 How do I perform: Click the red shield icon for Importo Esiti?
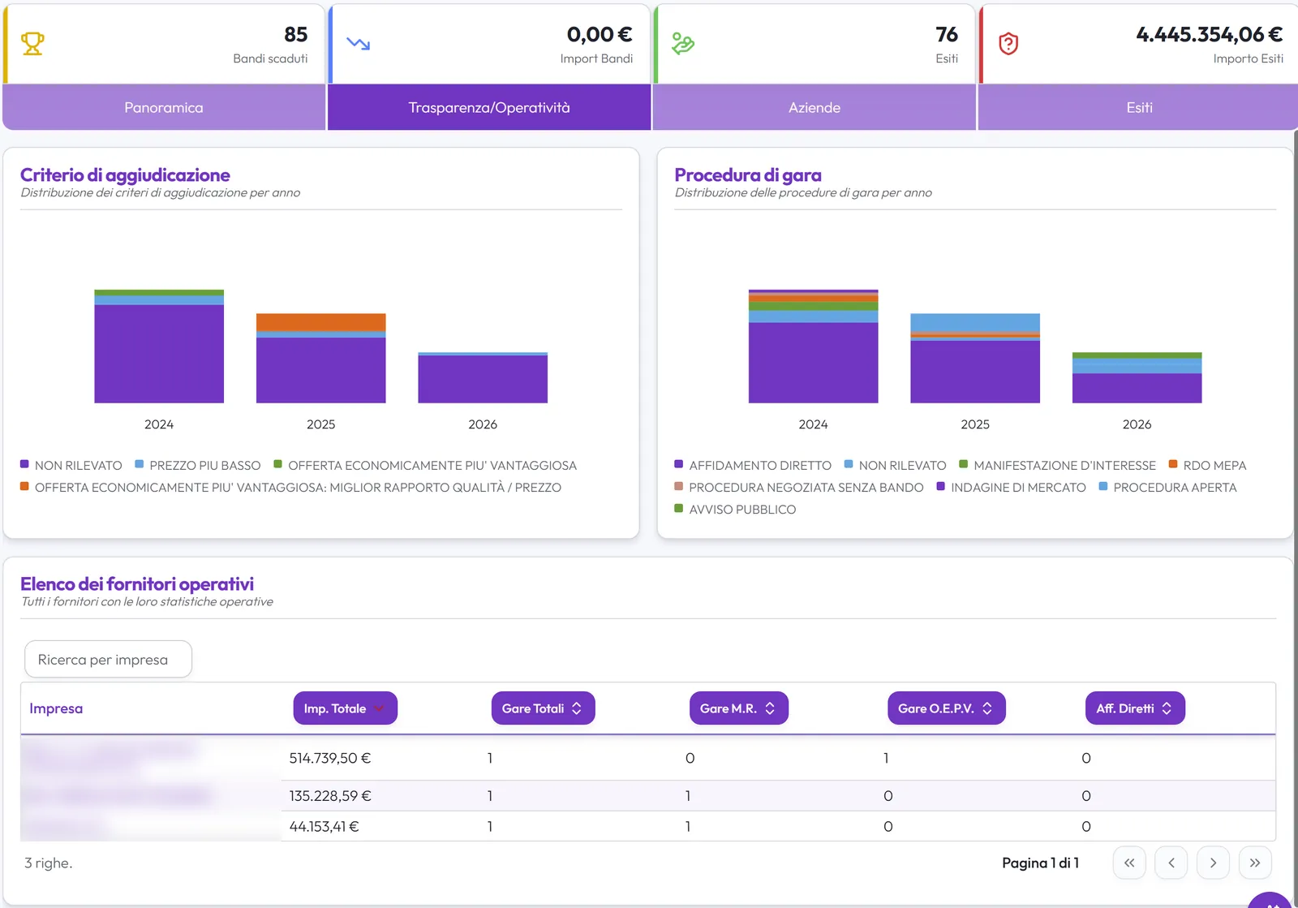[1008, 44]
